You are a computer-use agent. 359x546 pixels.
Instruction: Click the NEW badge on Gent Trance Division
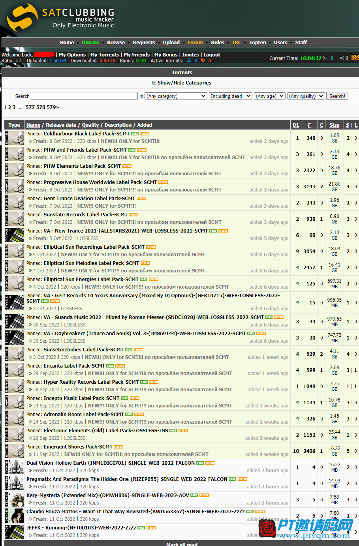click(141, 199)
